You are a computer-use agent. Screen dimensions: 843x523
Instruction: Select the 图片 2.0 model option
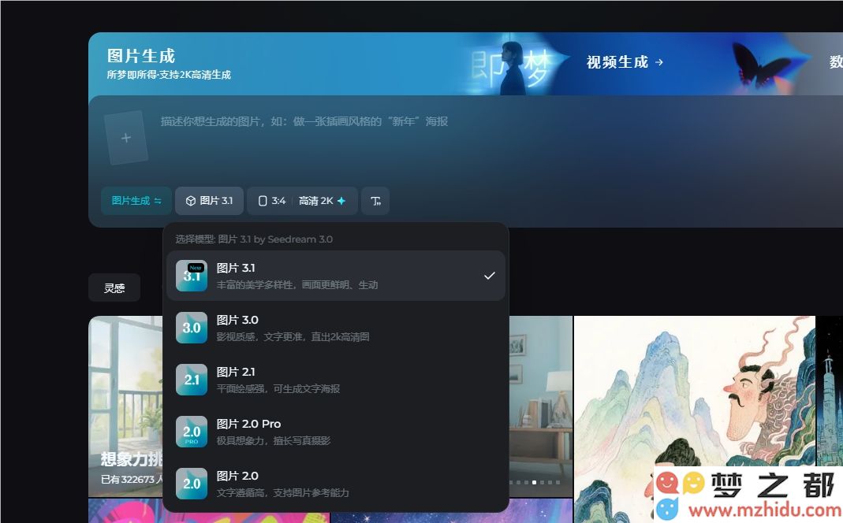pyautogui.click(x=336, y=484)
